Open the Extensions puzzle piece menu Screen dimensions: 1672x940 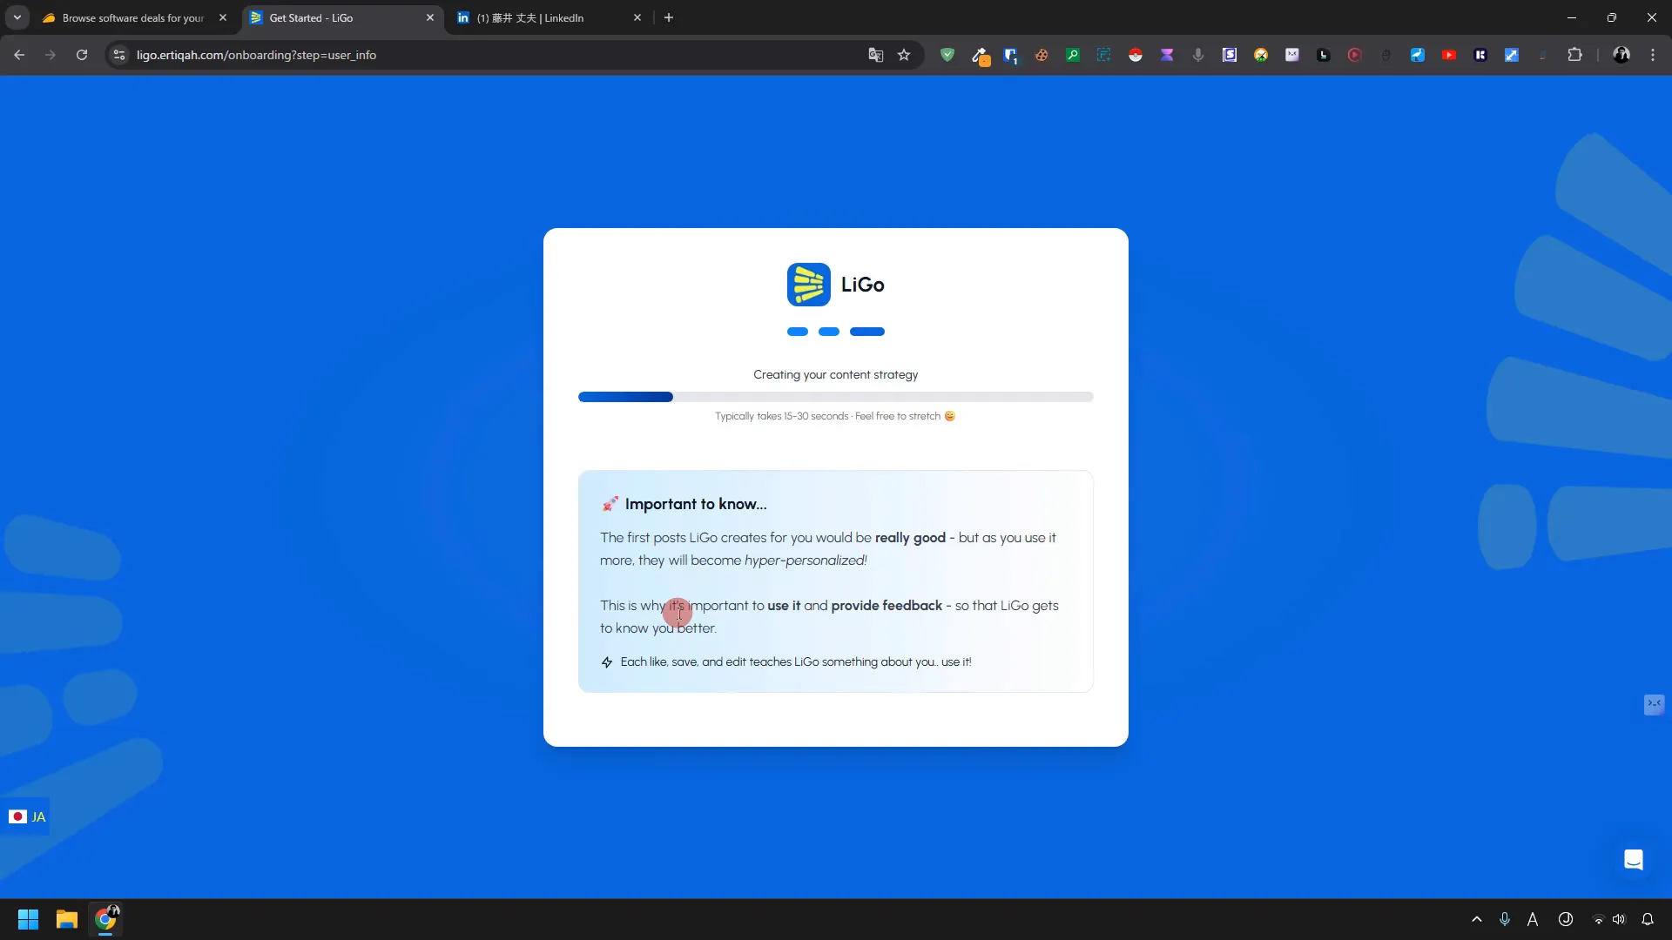pos(1574,55)
